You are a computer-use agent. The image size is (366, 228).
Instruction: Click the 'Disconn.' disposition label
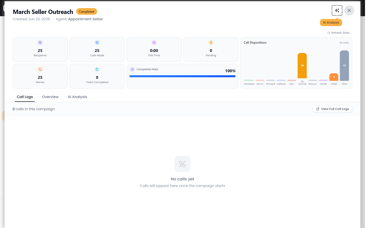point(313,84)
